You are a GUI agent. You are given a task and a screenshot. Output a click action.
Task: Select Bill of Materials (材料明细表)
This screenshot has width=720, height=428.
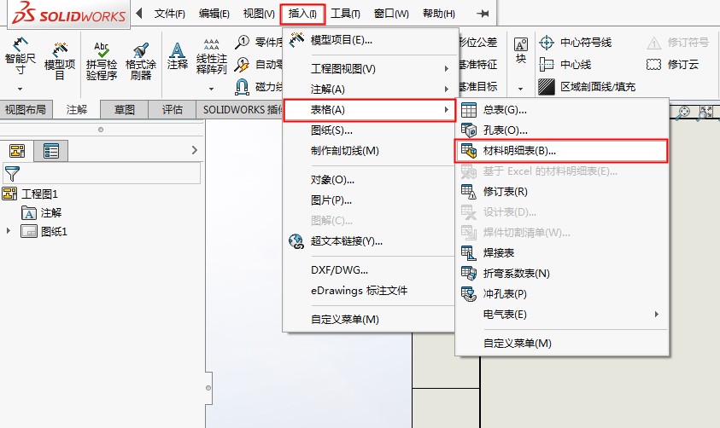click(x=561, y=151)
